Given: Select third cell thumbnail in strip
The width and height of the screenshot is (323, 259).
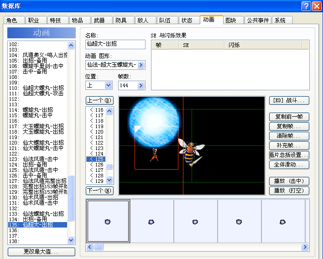Looking at the screenshot, I should pyautogui.click(x=196, y=221).
